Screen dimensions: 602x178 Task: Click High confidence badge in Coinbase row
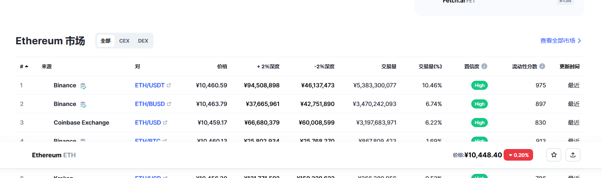click(480, 123)
